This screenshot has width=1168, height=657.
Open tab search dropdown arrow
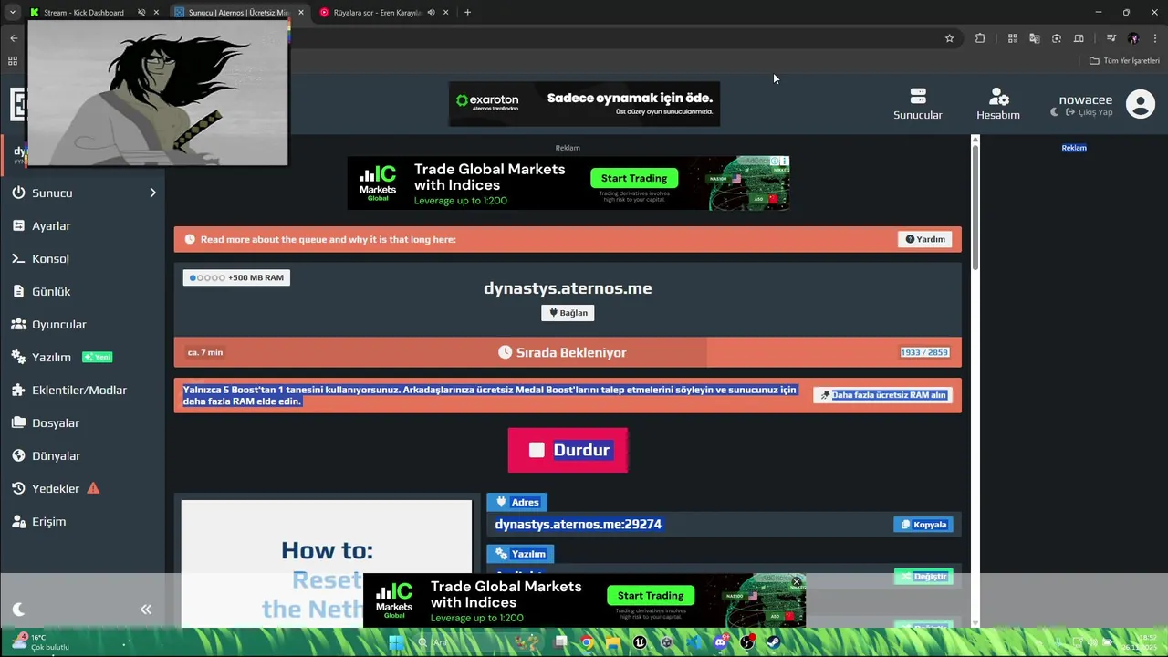coord(12,12)
